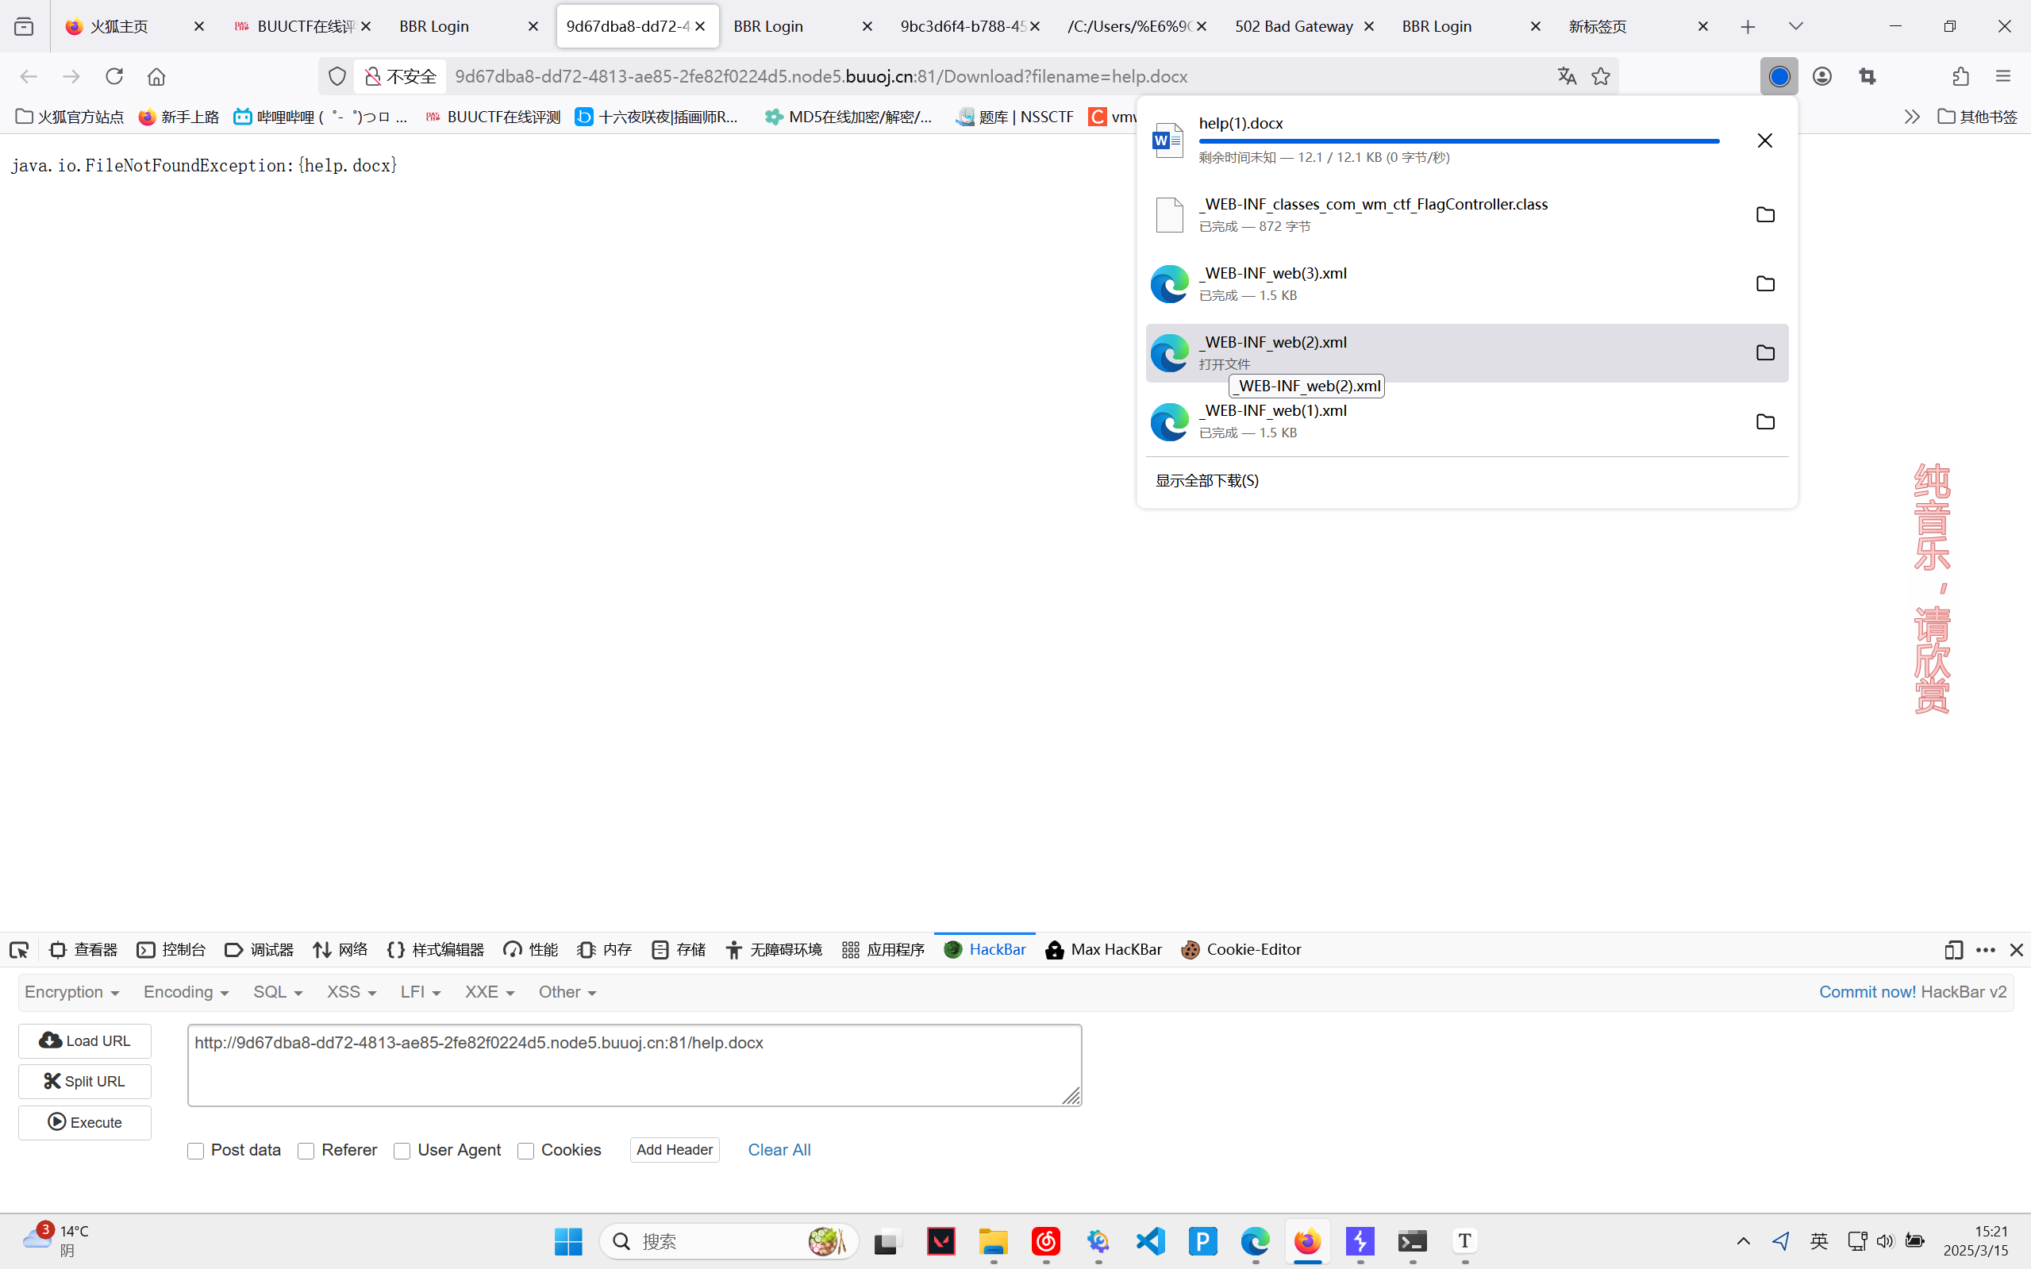Tick the Referer checkbox

click(306, 1151)
